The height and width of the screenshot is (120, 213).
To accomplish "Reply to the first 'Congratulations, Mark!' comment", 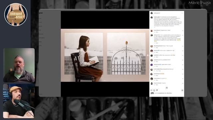I will [x=157, y=32].
